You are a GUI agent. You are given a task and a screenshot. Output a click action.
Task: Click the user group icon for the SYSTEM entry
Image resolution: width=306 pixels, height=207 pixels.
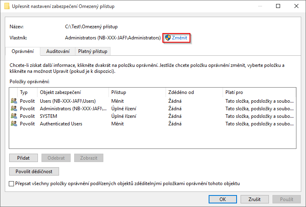pos(14,116)
